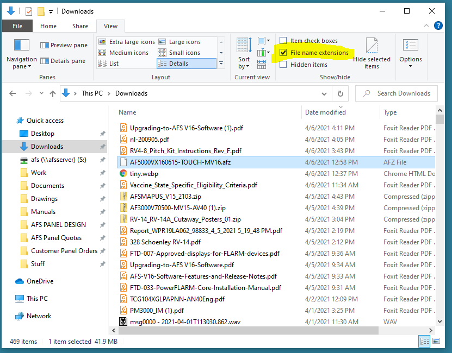
Task: Click This PC in address bar
Action: point(92,93)
